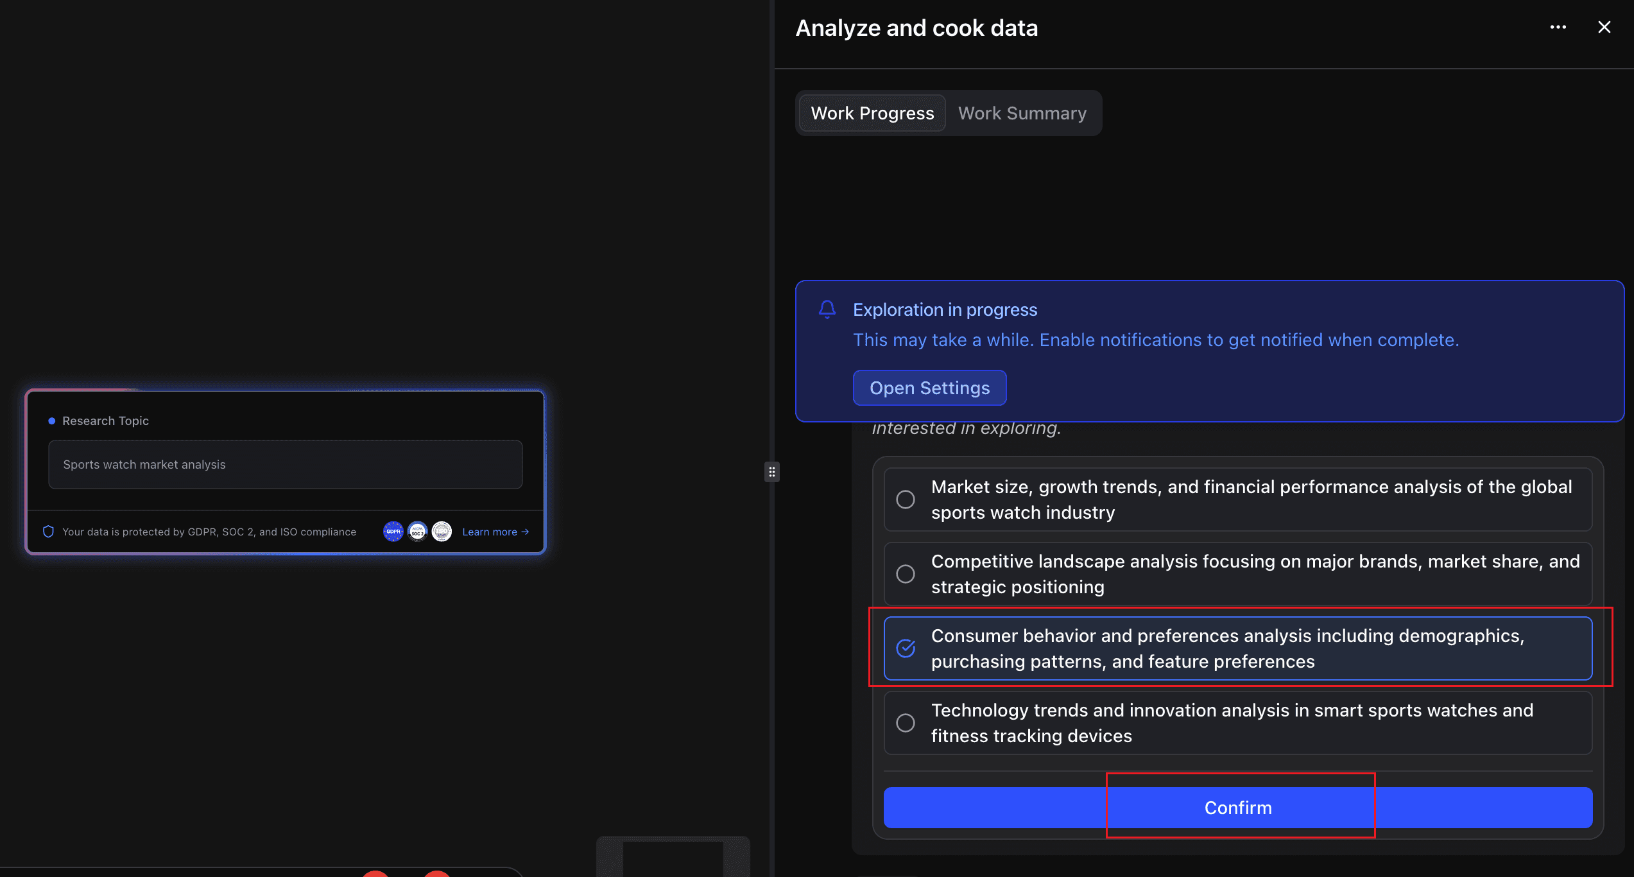Viewport: 1634px width, 877px height.
Task: Click the Research Topic input field
Action: pos(285,464)
